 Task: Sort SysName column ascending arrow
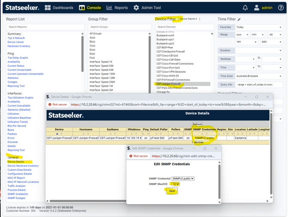click(x=110, y=134)
